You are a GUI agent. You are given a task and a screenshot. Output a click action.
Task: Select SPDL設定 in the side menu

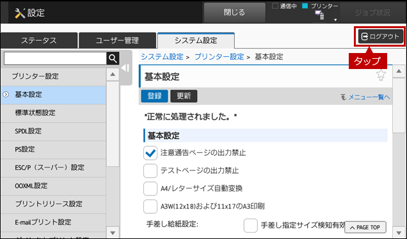coord(53,131)
